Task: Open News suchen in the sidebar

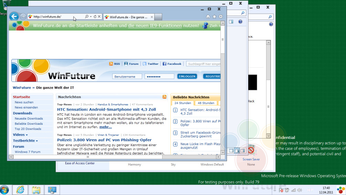Action: [x=24, y=102]
